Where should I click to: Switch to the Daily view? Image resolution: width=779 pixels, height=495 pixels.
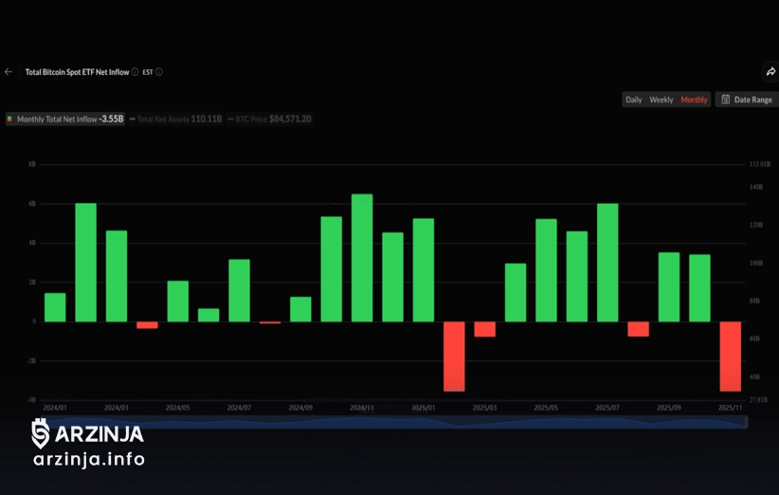click(x=633, y=100)
